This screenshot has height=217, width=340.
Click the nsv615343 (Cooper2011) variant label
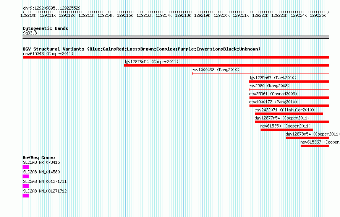(48, 54)
